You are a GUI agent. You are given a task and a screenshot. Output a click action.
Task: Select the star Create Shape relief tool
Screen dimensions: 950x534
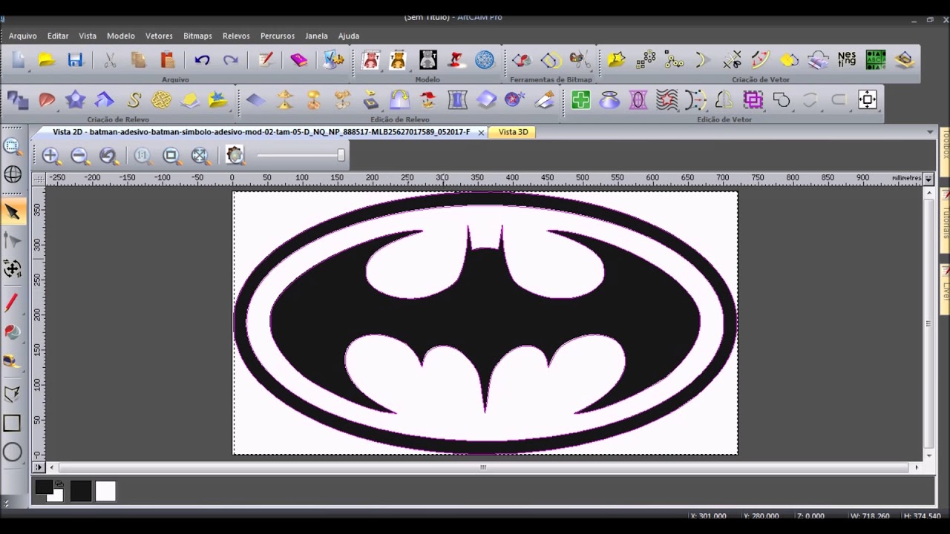pos(75,100)
